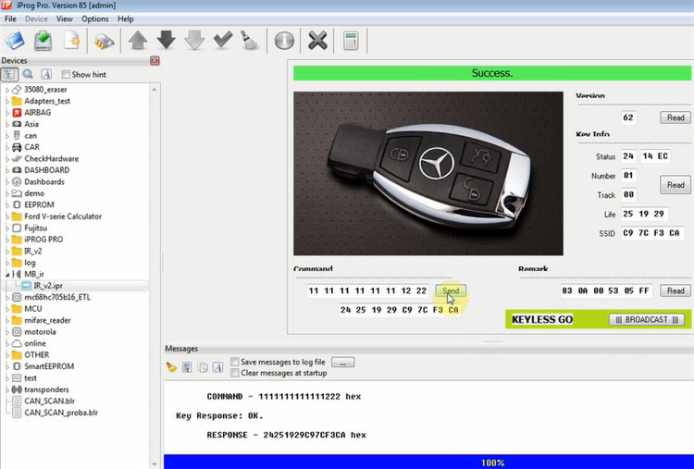
Task: Expand the transponders tree node
Action: [7, 389]
